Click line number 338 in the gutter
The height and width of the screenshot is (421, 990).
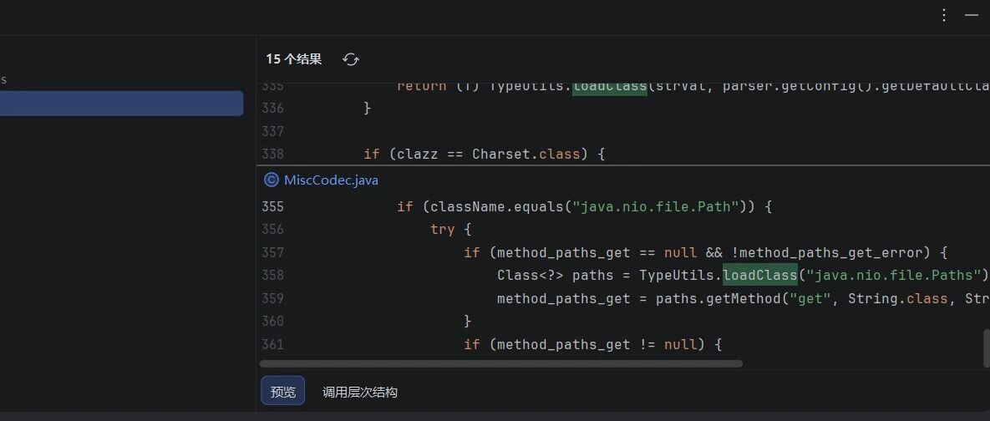point(272,154)
